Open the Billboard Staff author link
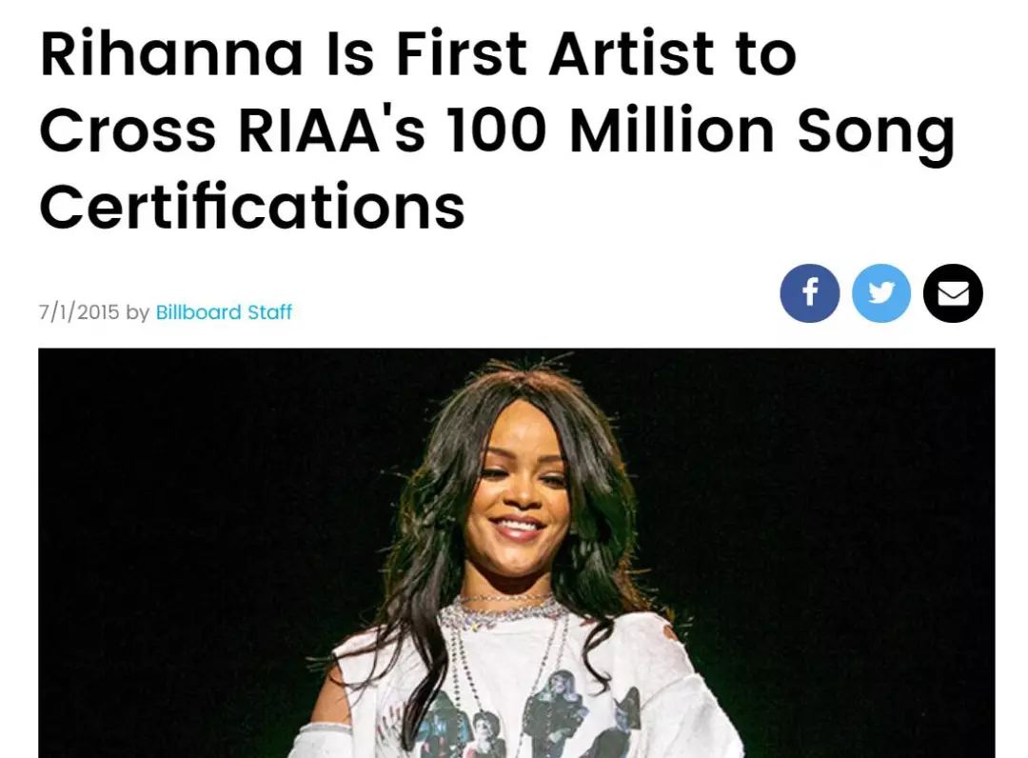Screen dimensions: 1028x758 (224, 312)
